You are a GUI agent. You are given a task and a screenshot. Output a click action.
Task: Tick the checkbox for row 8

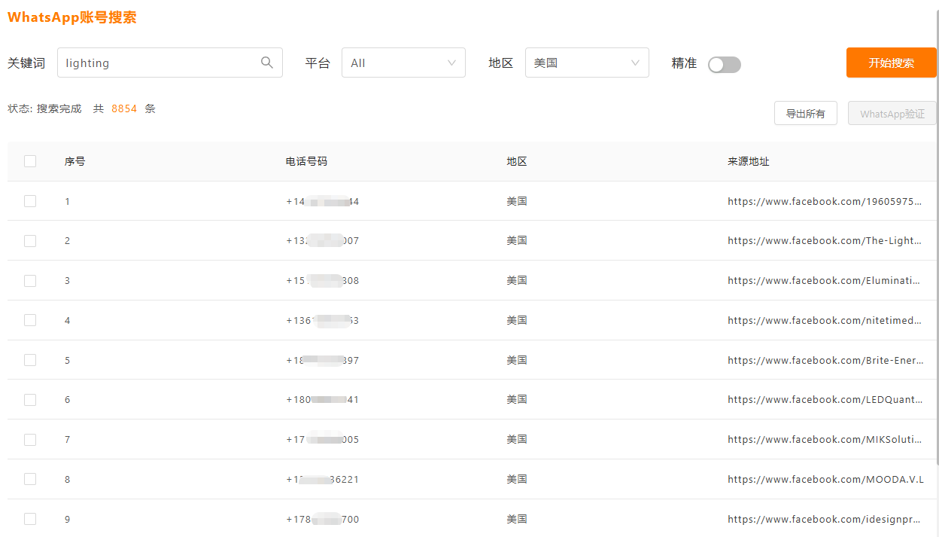[30, 479]
